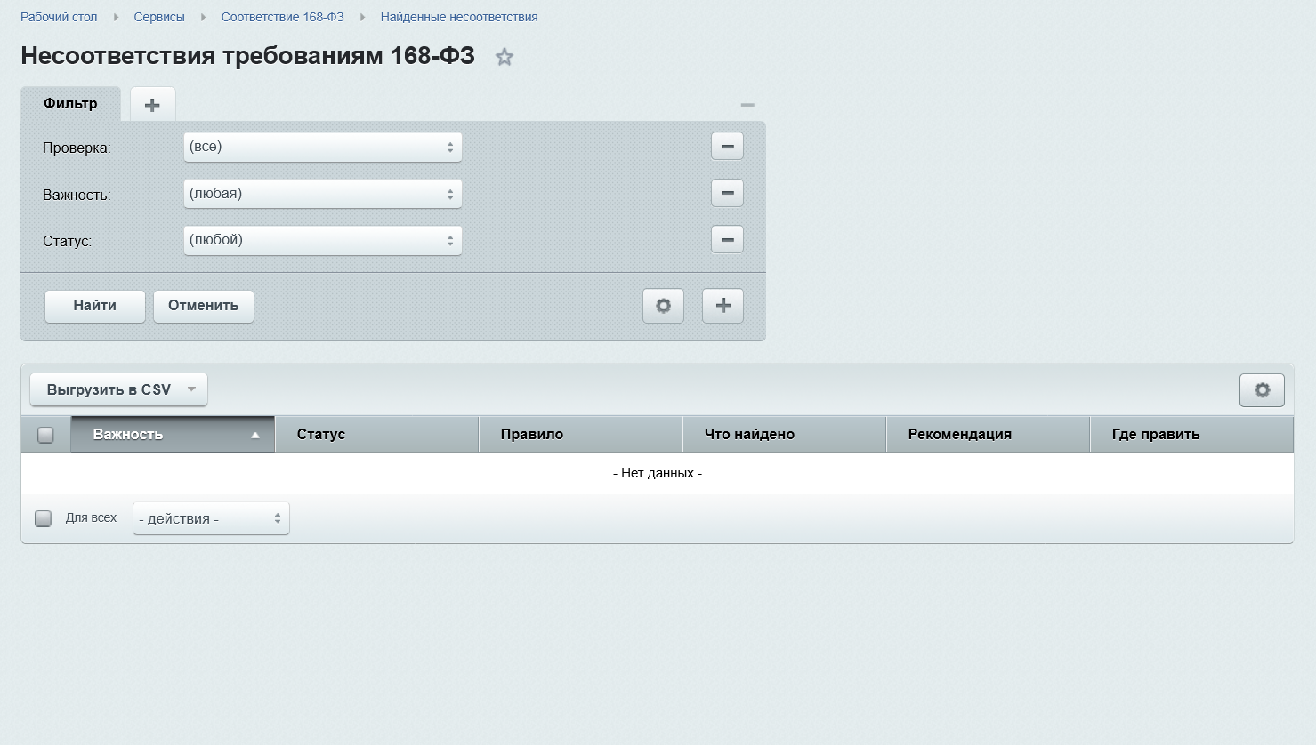Open filter settings gear

(x=663, y=306)
